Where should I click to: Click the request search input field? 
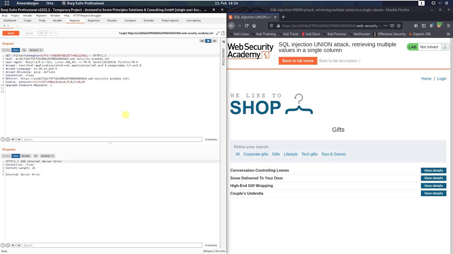112,139
